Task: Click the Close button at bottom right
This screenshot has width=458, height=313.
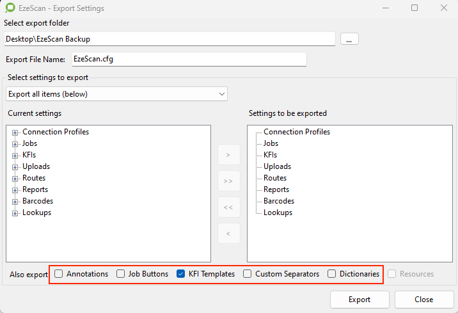Action: click(423, 300)
